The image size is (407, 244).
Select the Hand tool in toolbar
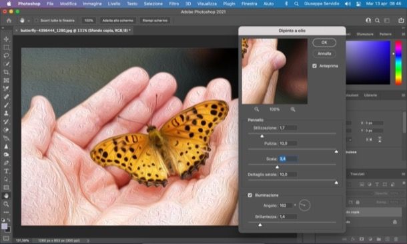[x=6, y=196]
